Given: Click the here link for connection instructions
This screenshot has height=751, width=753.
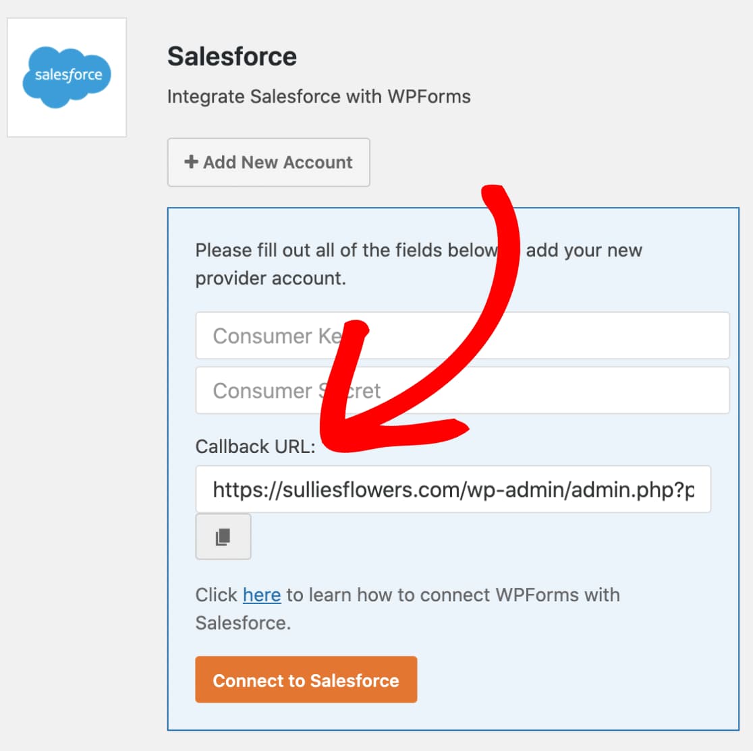Looking at the screenshot, I should click(x=262, y=595).
